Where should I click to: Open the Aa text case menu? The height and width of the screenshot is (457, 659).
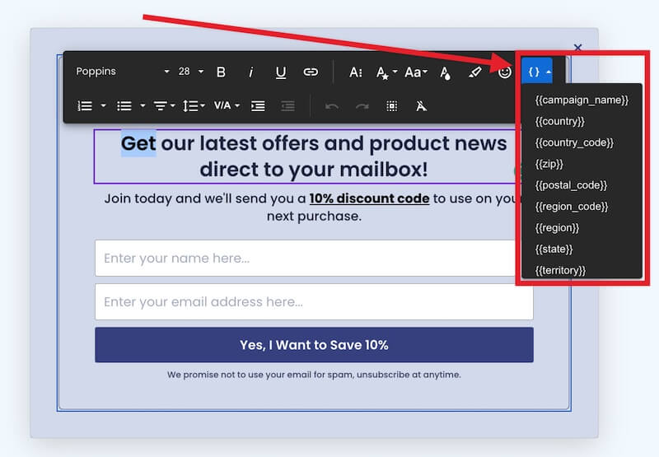pos(416,72)
